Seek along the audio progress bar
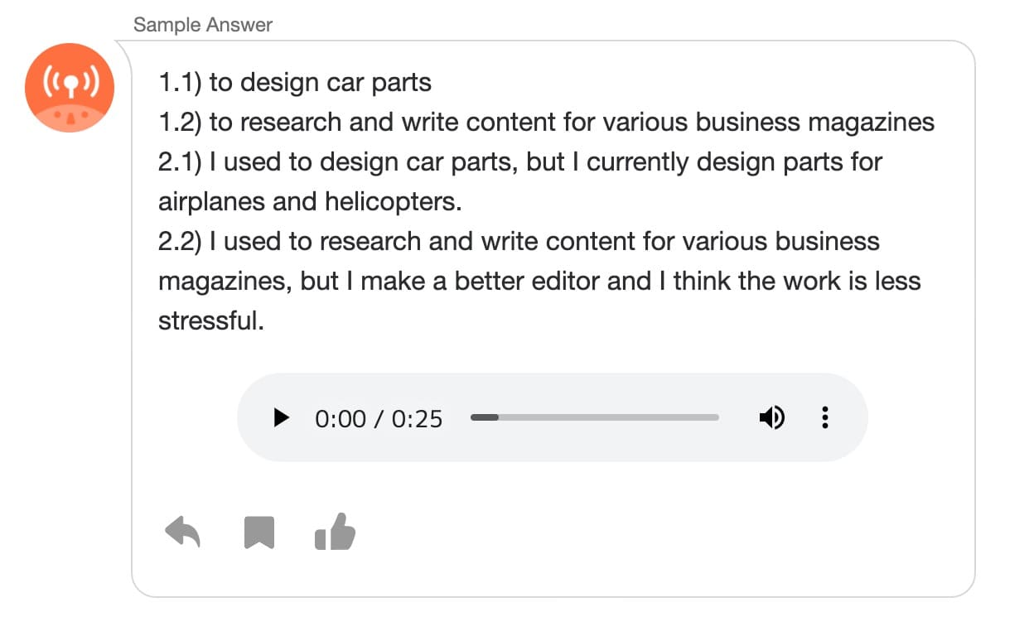1034x636 pixels. click(x=594, y=417)
